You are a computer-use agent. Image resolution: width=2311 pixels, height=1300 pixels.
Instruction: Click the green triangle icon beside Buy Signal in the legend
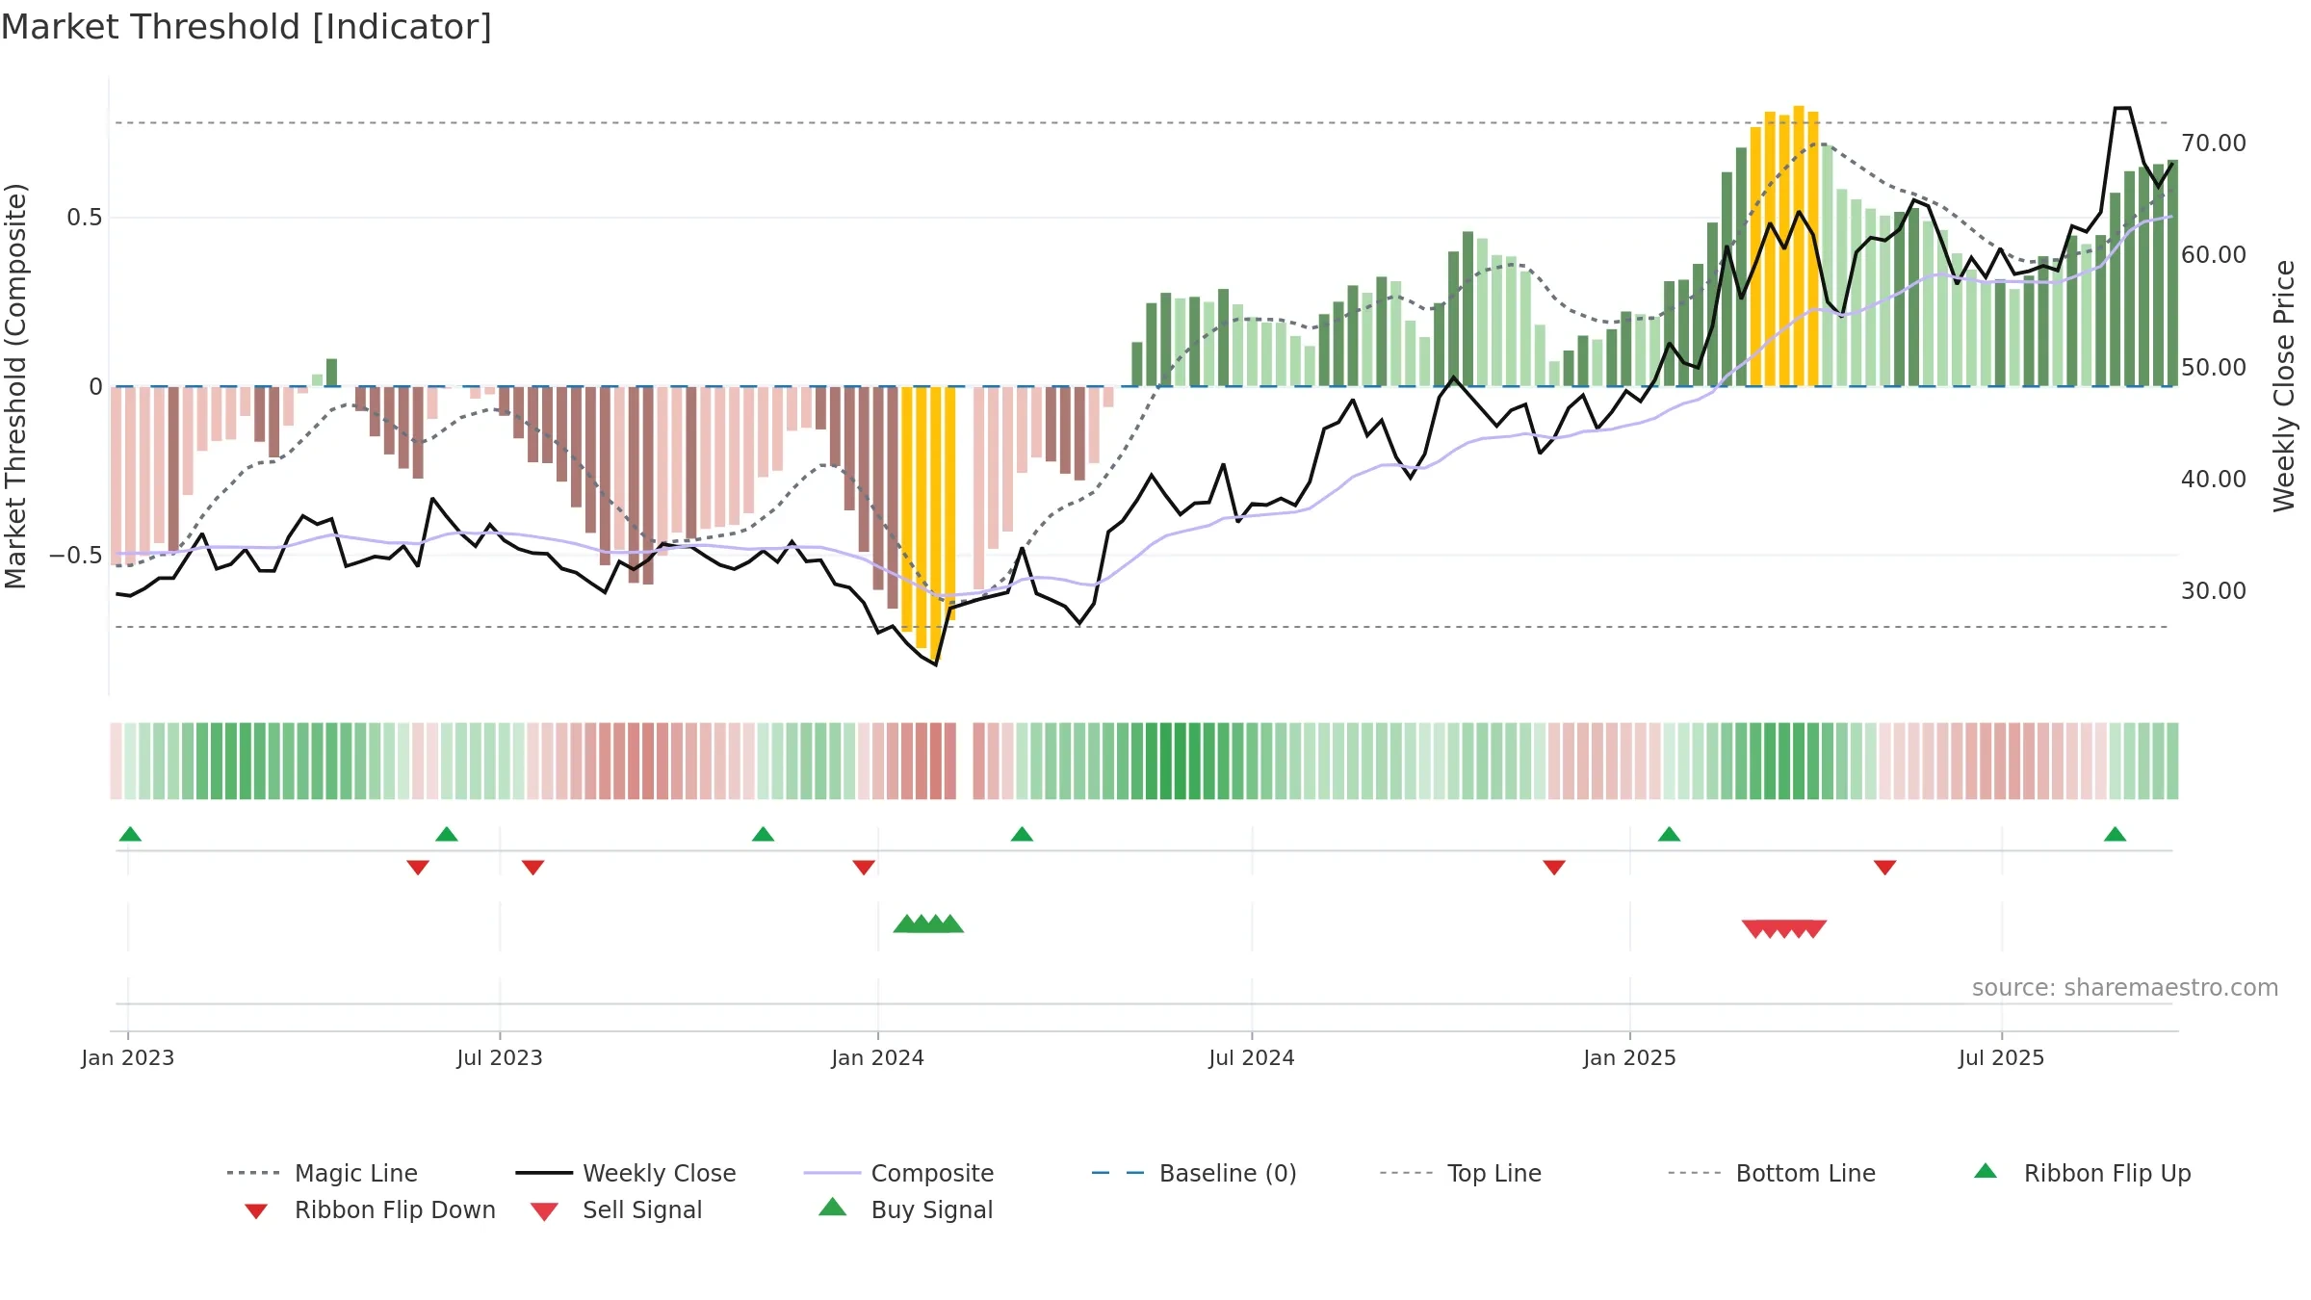click(833, 1207)
